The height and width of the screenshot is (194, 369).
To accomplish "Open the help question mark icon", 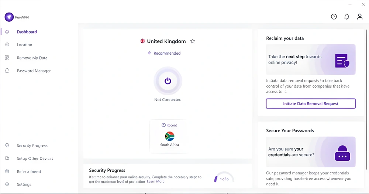I will 334,17.
